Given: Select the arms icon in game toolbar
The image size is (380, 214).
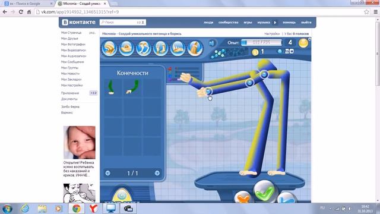Looking at the screenshot, I should tap(160, 48).
